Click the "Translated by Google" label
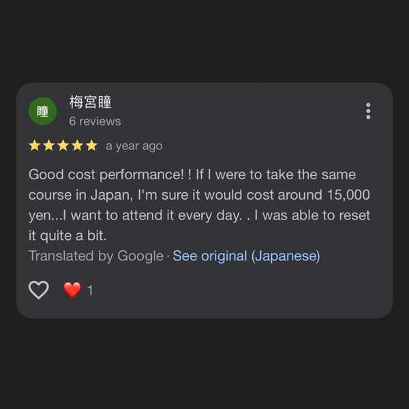Image resolution: width=409 pixels, height=409 pixels. (95, 256)
